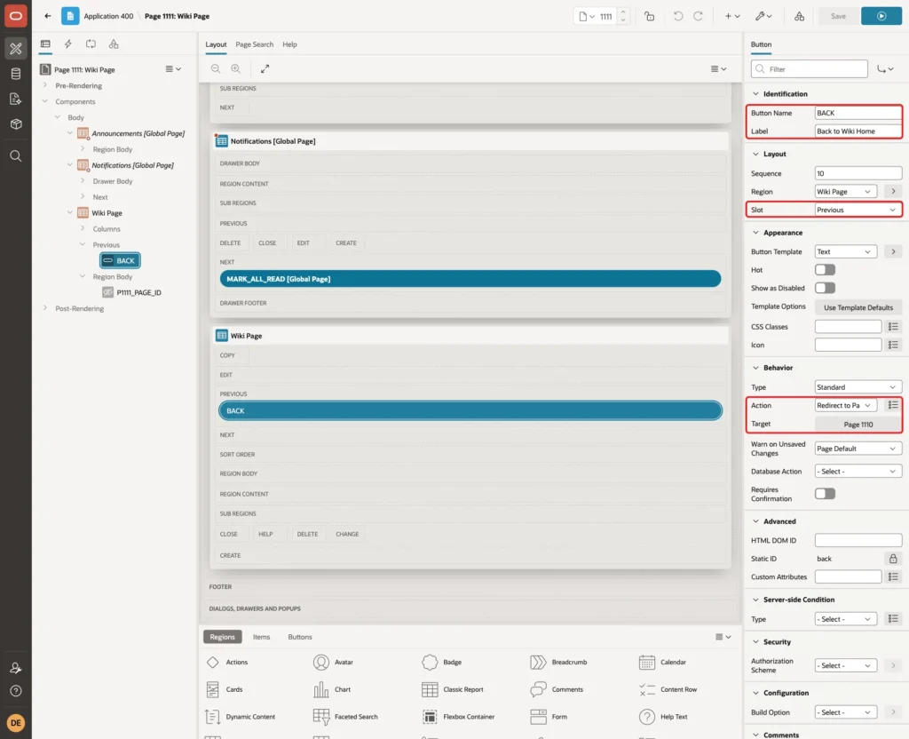Select Classic Report region in gallery
Screen dimensions: 909x739
point(454,689)
